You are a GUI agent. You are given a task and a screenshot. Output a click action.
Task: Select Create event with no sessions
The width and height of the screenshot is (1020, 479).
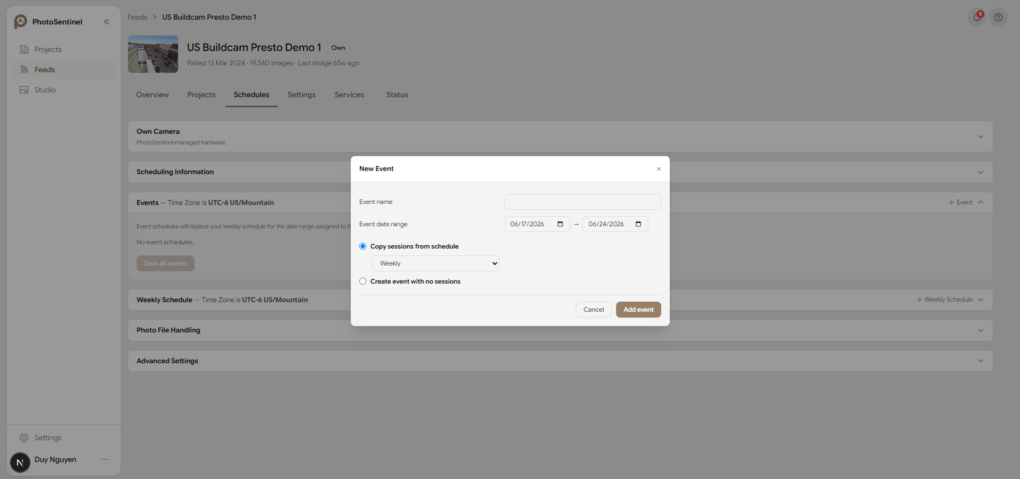point(363,281)
